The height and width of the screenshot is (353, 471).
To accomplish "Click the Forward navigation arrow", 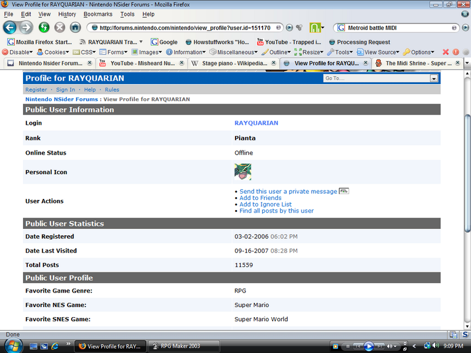I will (26, 28).
